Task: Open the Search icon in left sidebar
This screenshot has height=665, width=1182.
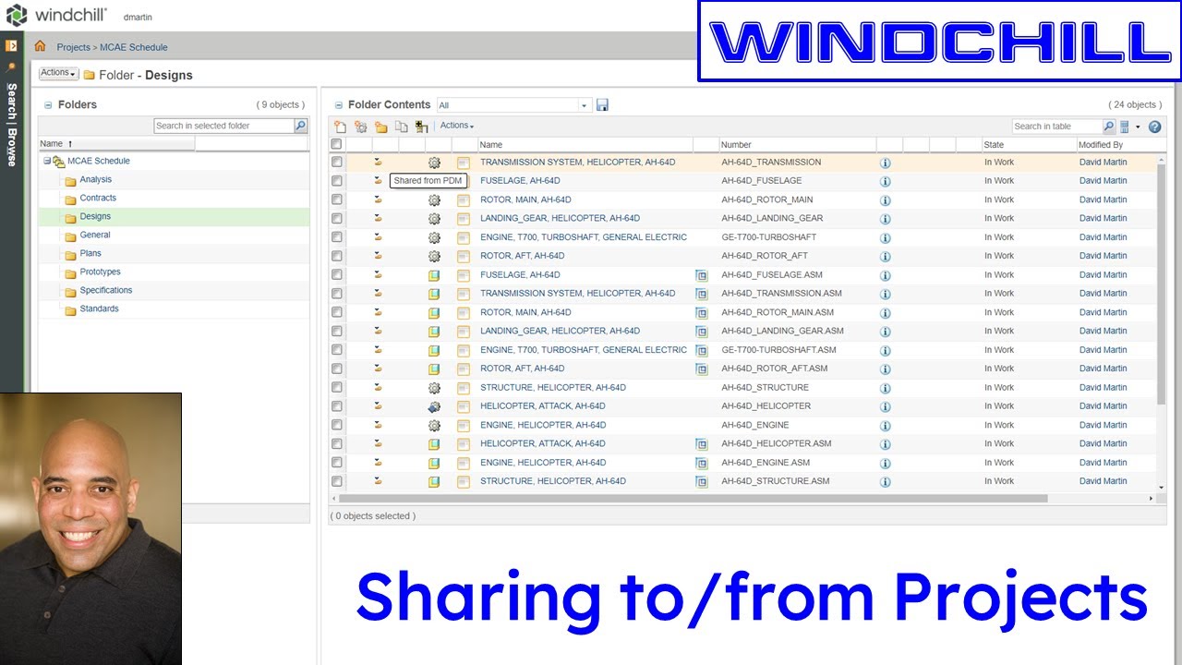Action: click(x=11, y=66)
